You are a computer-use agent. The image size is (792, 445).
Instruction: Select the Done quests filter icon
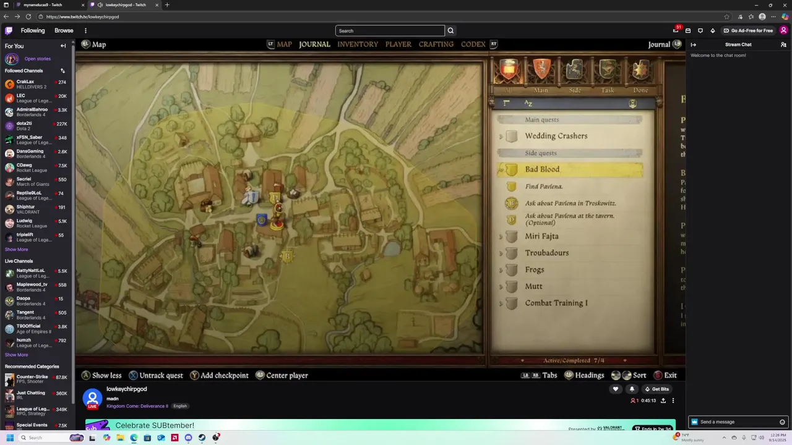tap(640, 70)
